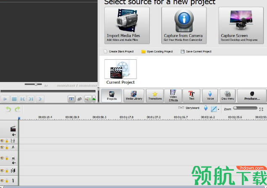
Task: Undo the last action with the green arrow
Action: (8, 109)
